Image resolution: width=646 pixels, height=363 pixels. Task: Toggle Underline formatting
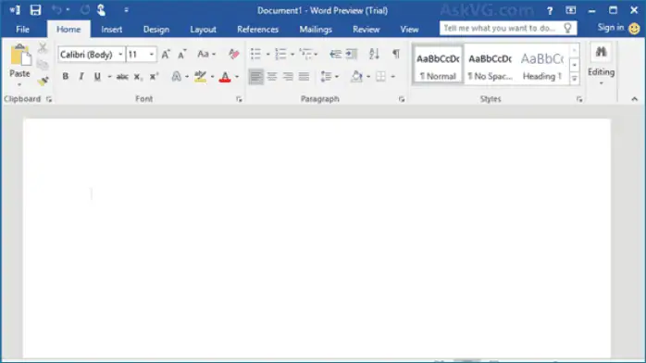pyautogui.click(x=97, y=77)
